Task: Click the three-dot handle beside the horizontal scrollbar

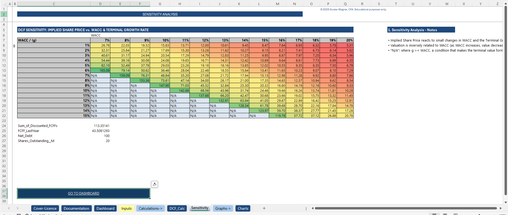Action: 306,208
